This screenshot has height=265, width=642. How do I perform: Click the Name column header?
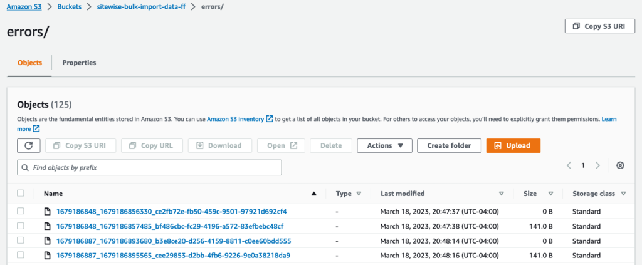pos(53,194)
